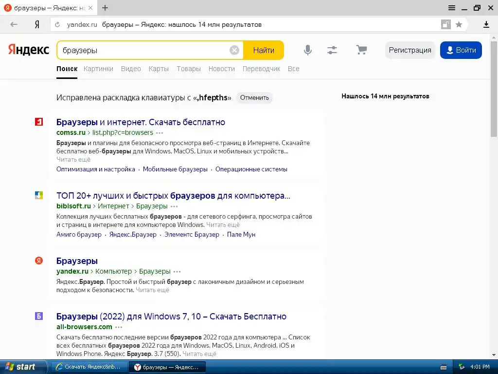The width and height of the screenshot is (498, 374).
Task: Switch to the Картинки tab
Action: tap(98, 69)
